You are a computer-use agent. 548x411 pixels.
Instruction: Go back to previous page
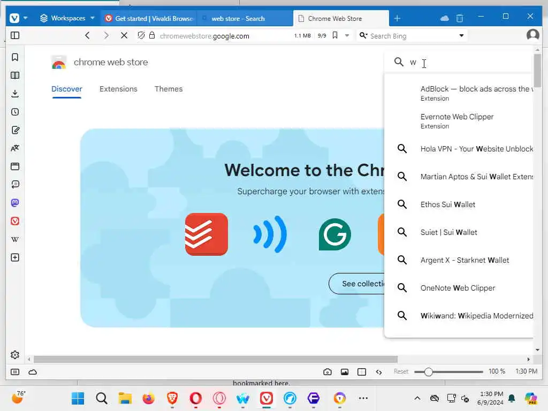tap(87, 35)
